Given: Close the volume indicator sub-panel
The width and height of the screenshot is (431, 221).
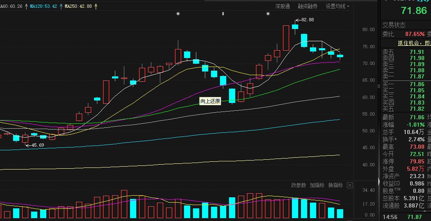Looking at the screenshot, I should coord(350,185).
